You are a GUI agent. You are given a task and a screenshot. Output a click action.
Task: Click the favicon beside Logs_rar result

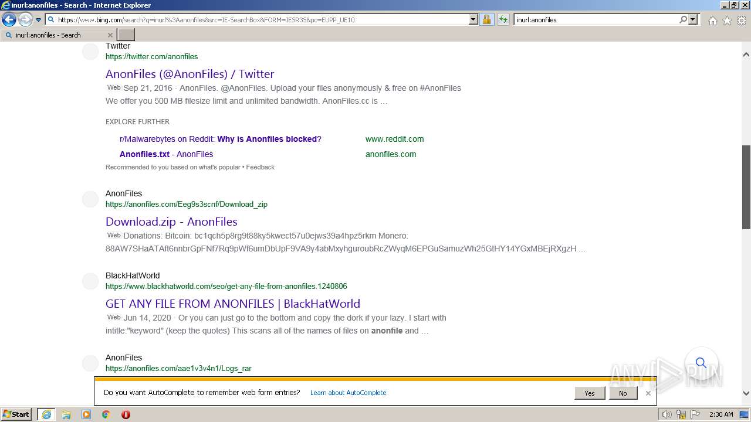point(90,363)
